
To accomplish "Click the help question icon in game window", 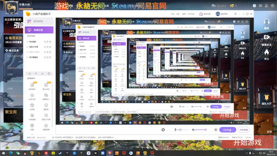I will pyautogui.click(x=254, y=6).
